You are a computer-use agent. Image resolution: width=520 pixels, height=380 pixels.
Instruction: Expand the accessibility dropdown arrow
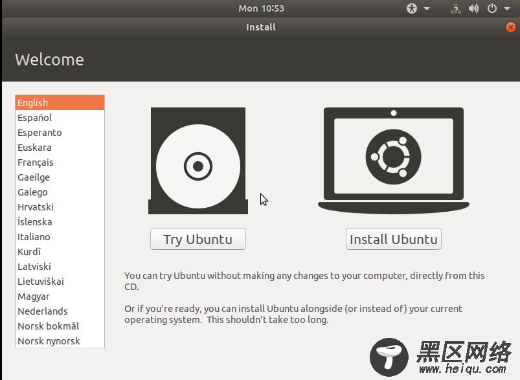(x=427, y=8)
